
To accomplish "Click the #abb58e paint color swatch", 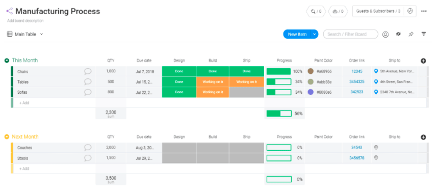I will point(310,82).
